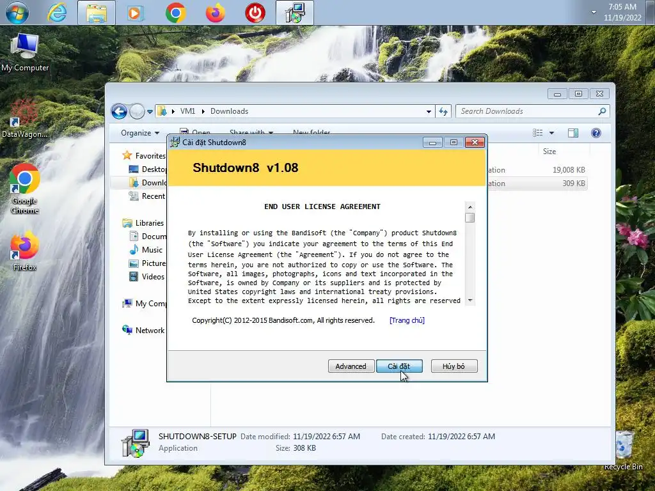Click Downloads in the address breadcrumb
Image resolution: width=655 pixels, height=491 pixels.
230,111
